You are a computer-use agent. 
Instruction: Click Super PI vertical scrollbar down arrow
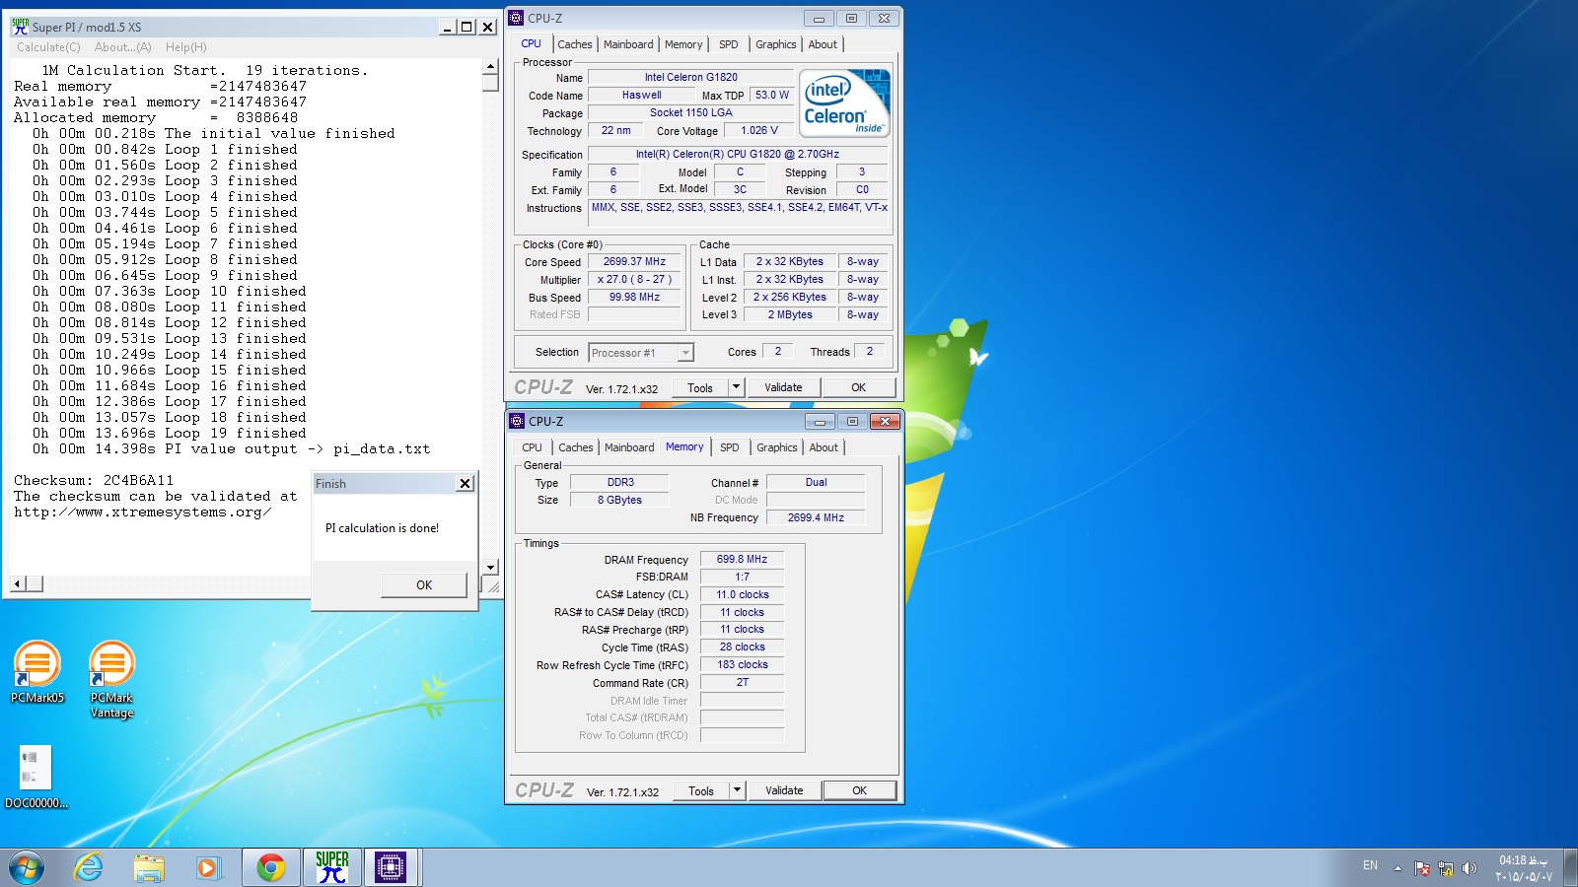(490, 567)
